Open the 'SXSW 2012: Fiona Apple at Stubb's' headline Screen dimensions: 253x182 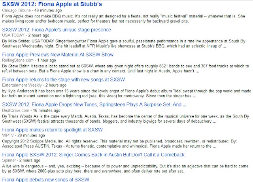click(52, 4)
